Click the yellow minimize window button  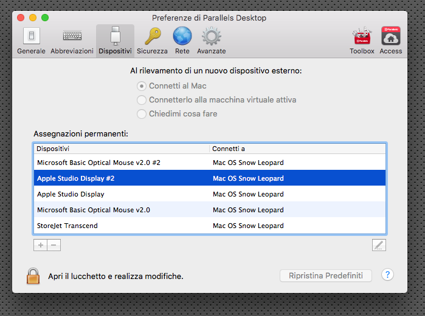point(33,18)
